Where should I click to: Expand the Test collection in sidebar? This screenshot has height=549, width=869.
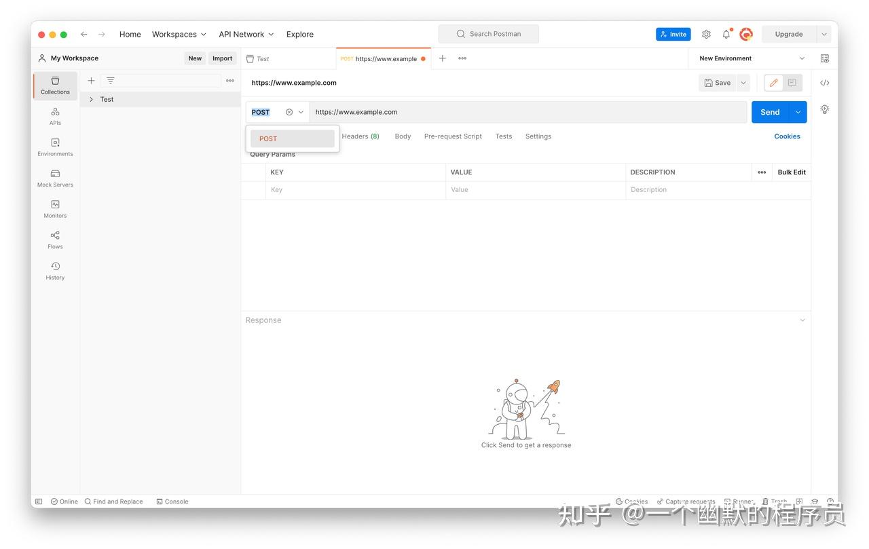[91, 98]
